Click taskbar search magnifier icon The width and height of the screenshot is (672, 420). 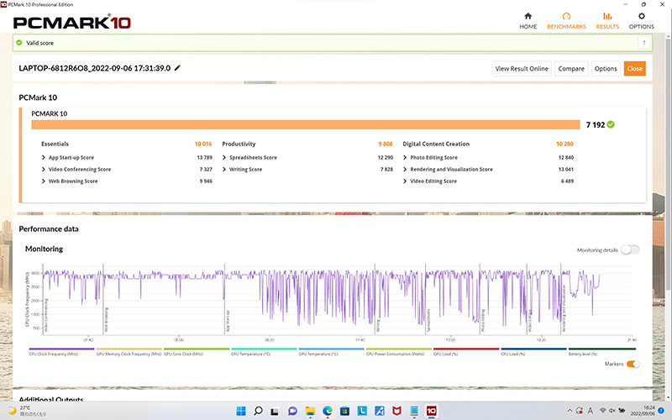pyautogui.click(x=258, y=410)
